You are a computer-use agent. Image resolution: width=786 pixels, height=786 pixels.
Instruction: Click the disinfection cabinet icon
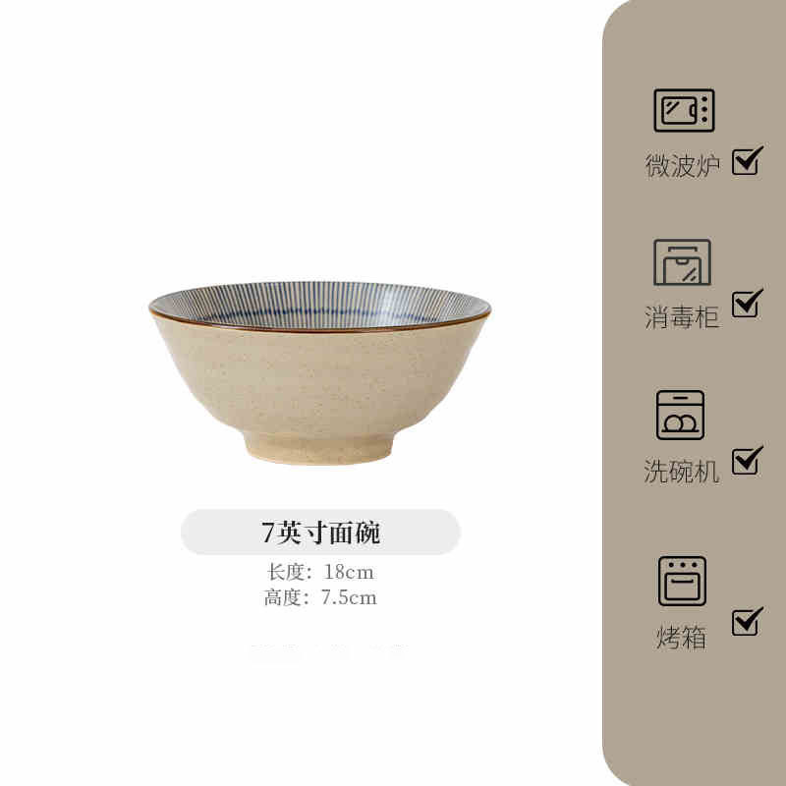tap(682, 262)
